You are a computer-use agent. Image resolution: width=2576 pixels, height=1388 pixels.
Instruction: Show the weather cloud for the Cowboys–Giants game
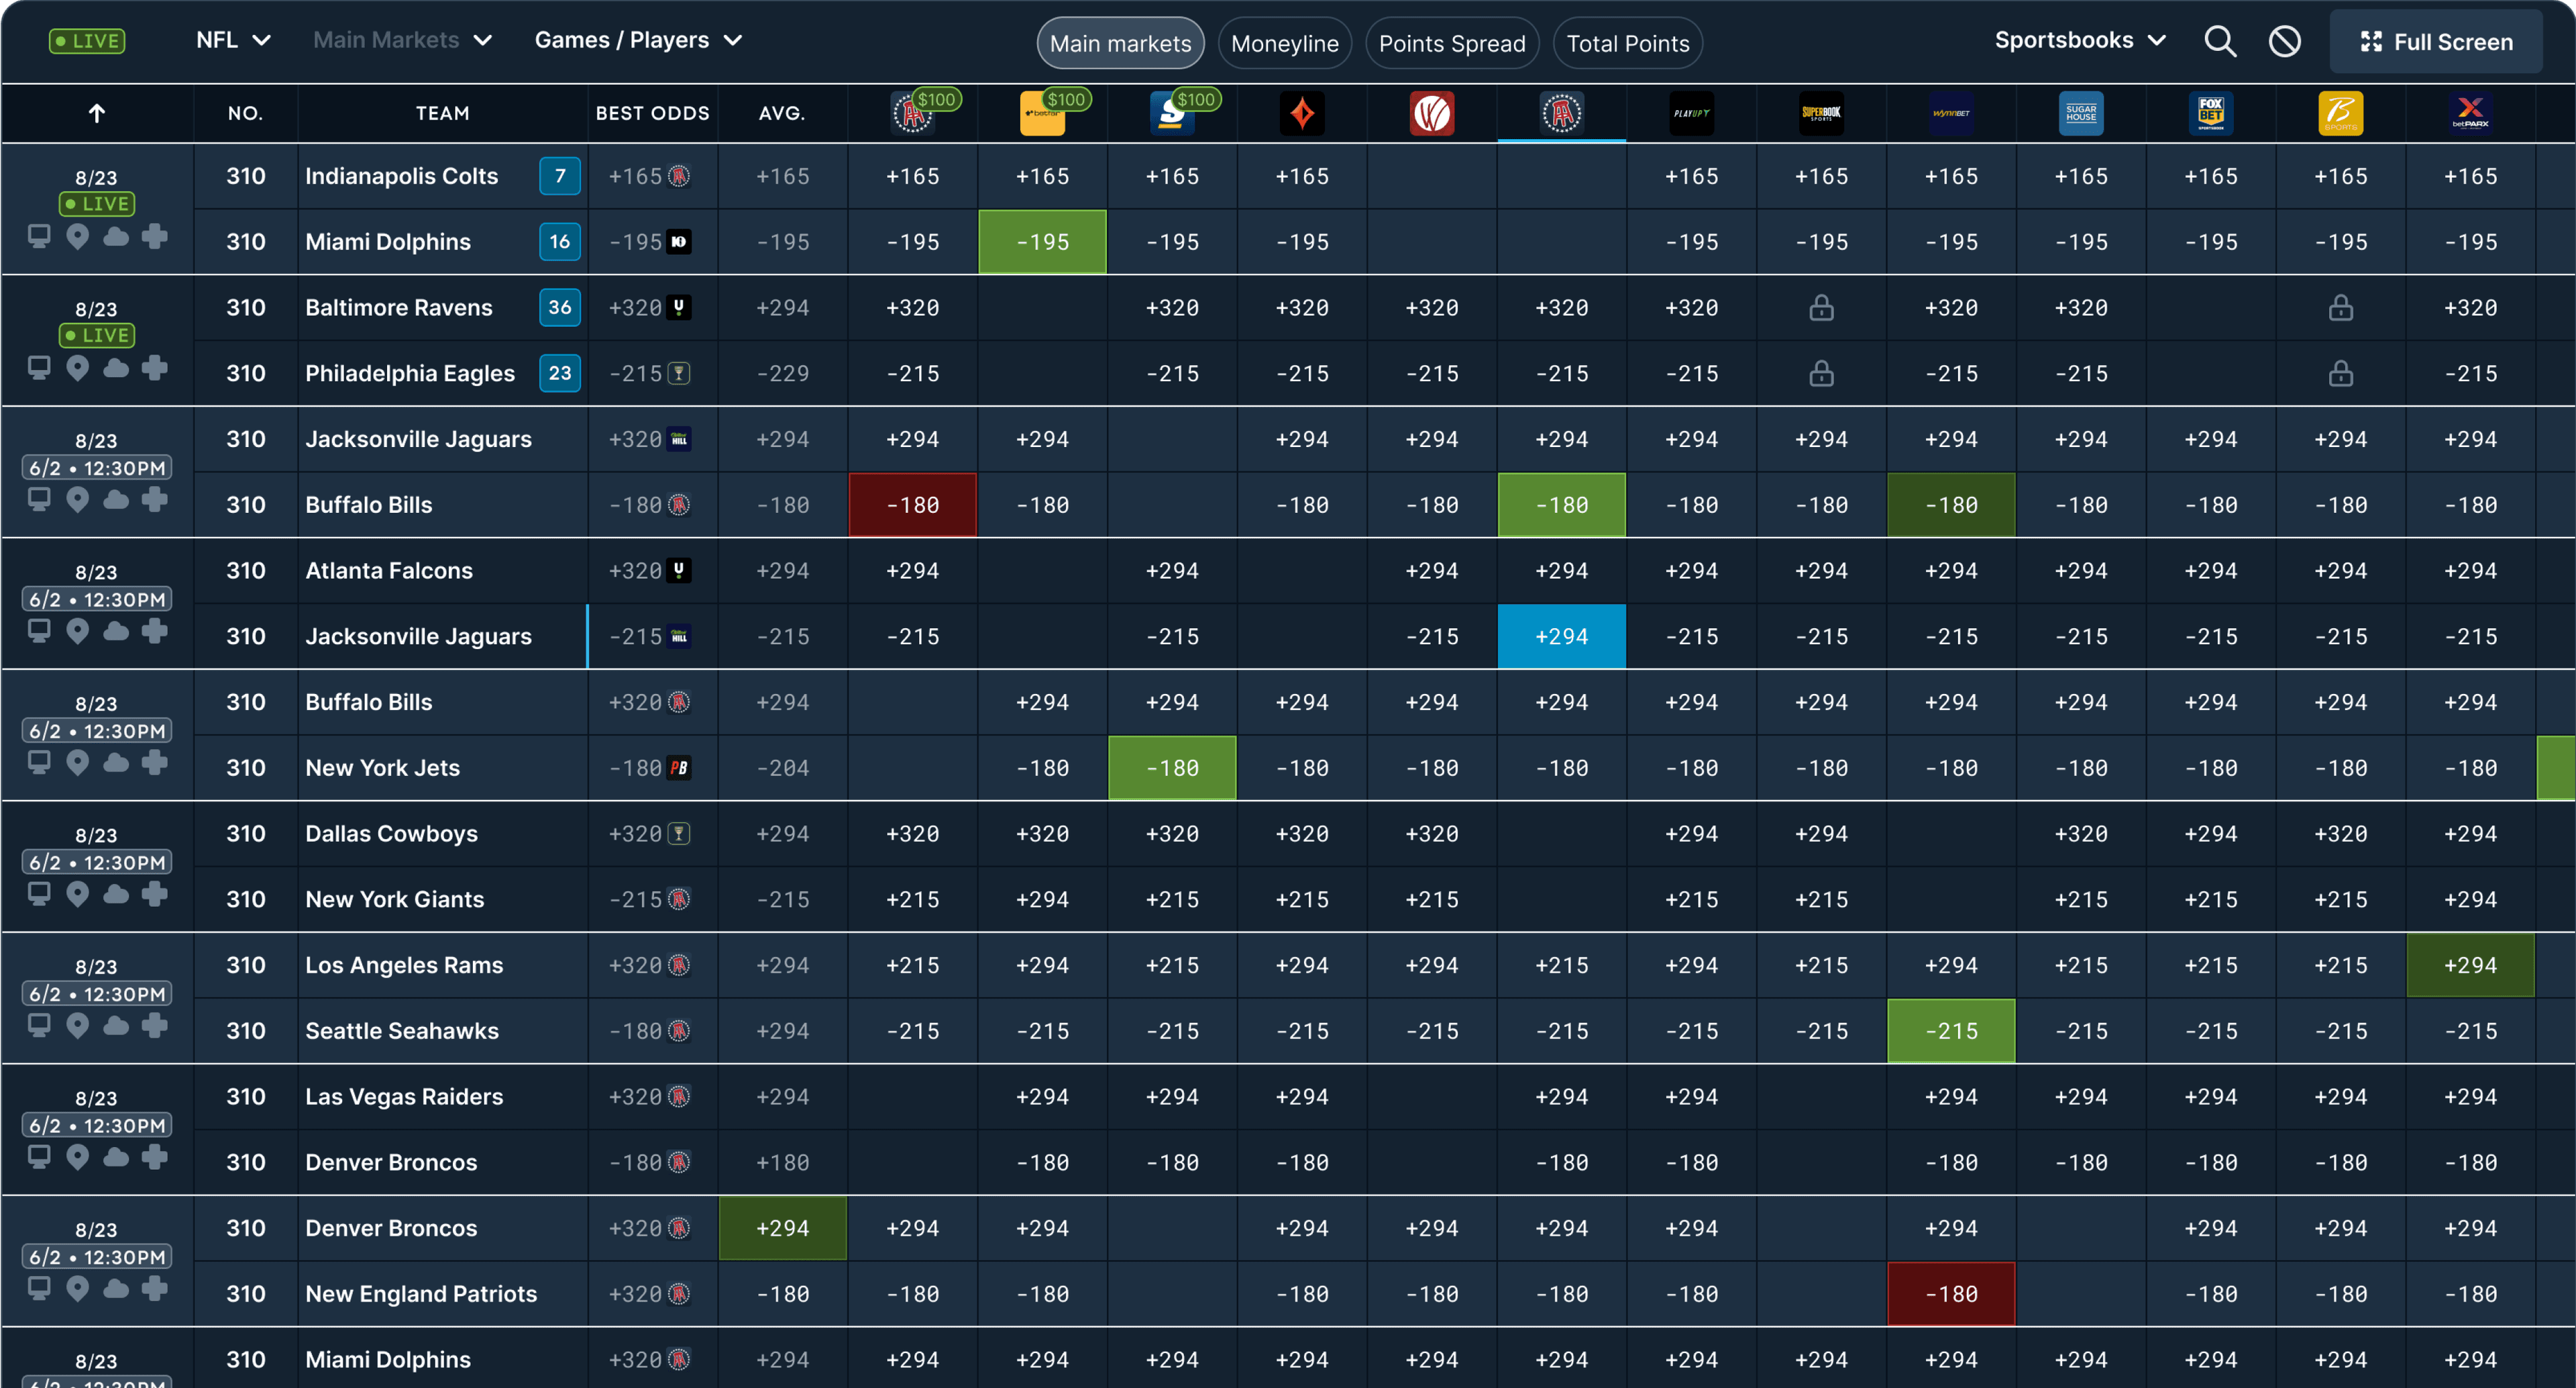(116, 893)
